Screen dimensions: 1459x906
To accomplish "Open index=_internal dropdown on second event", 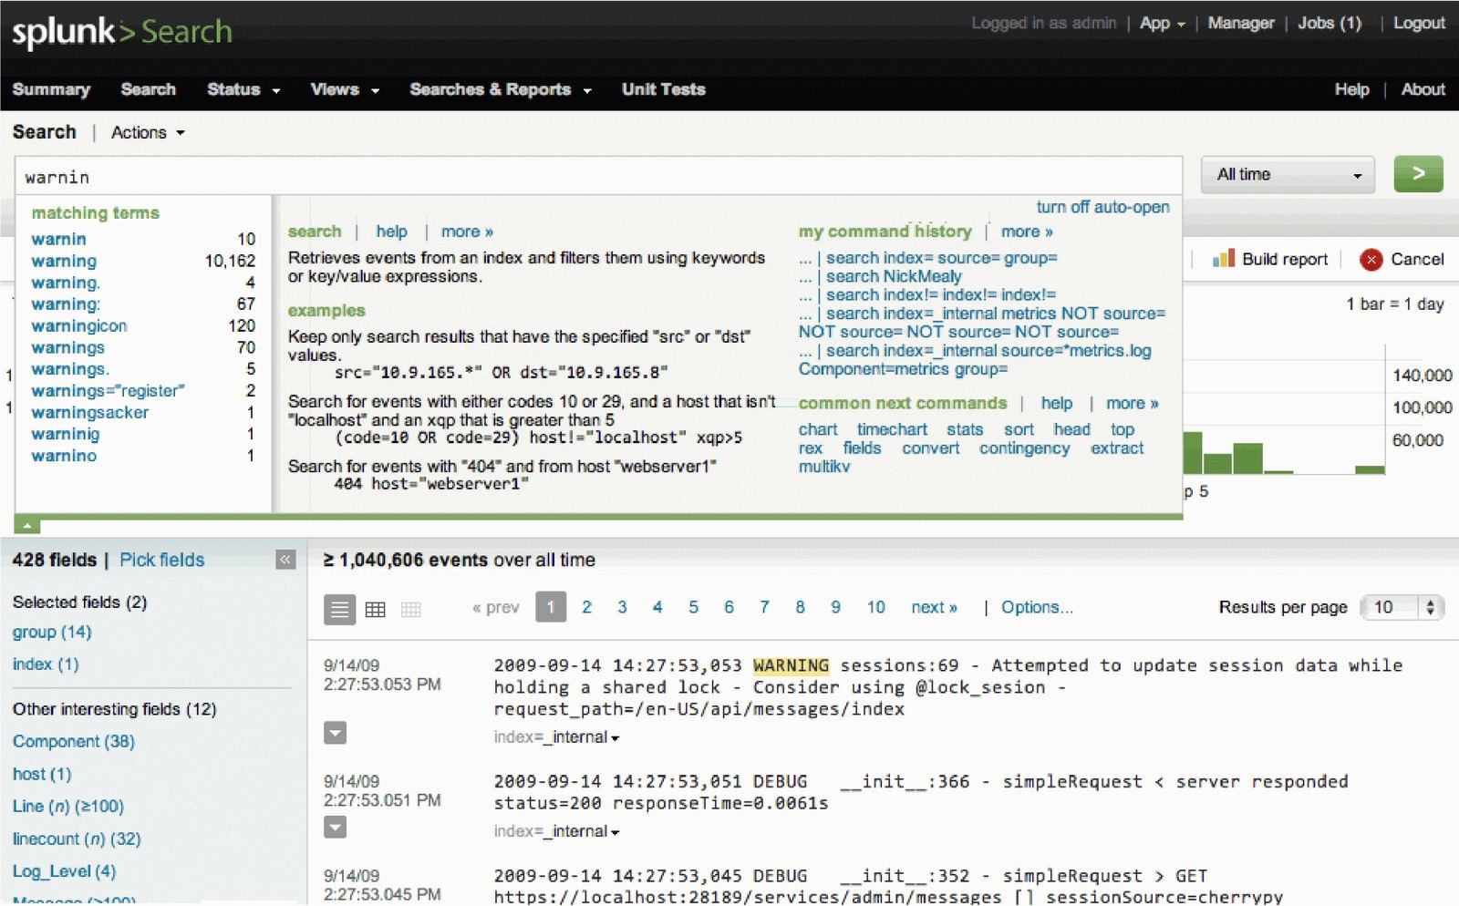I will [556, 831].
